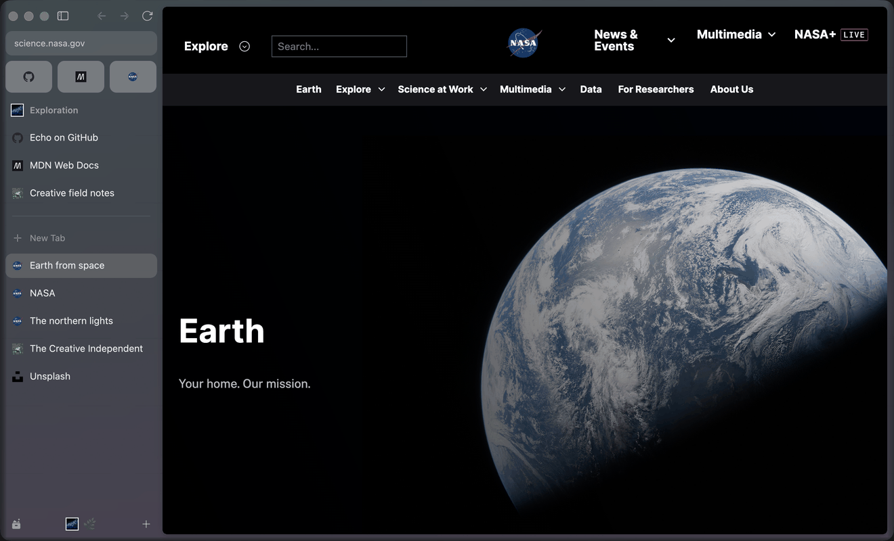Open the For Researchers menu item
The image size is (894, 541).
(x=656, y=89)
